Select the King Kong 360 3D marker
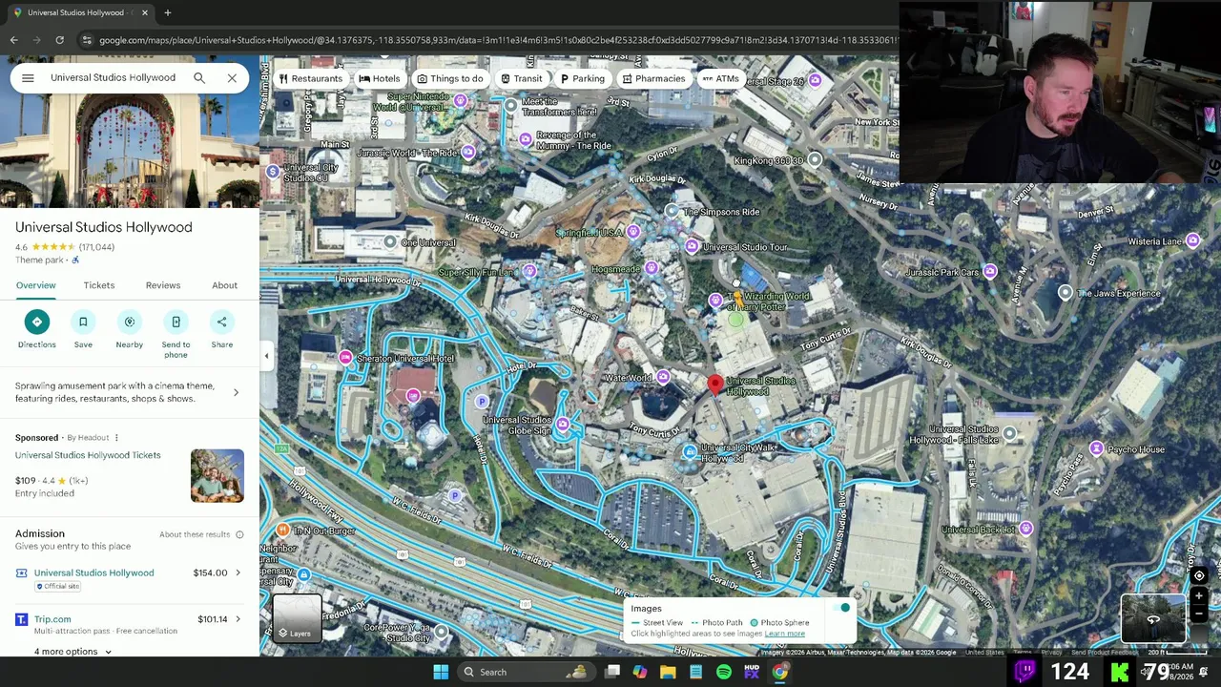The height and width of the screenshot is (687, 1221). point(814,160)
